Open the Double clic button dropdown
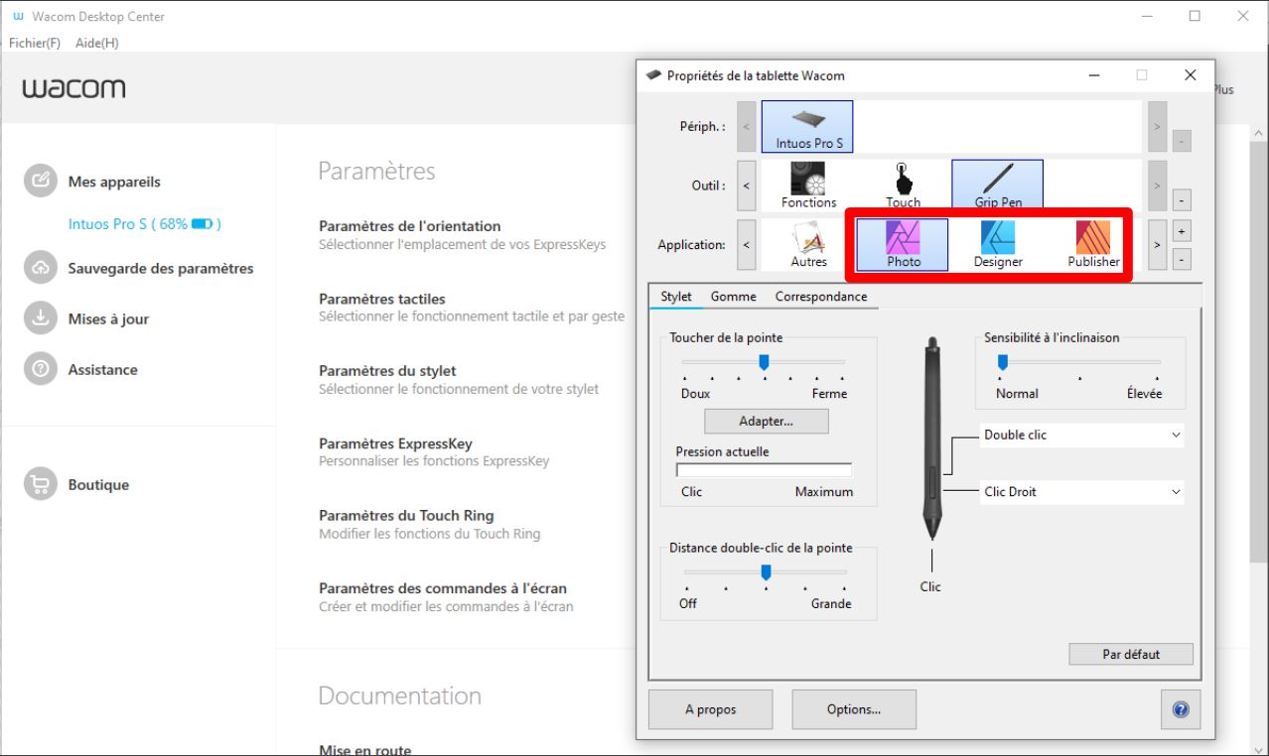The width and height of the screenshot is (1269, 756). pos(1081,435)
